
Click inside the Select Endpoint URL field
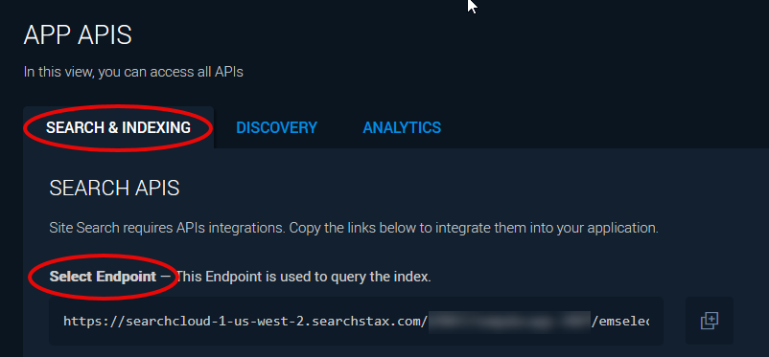point(356,321)
